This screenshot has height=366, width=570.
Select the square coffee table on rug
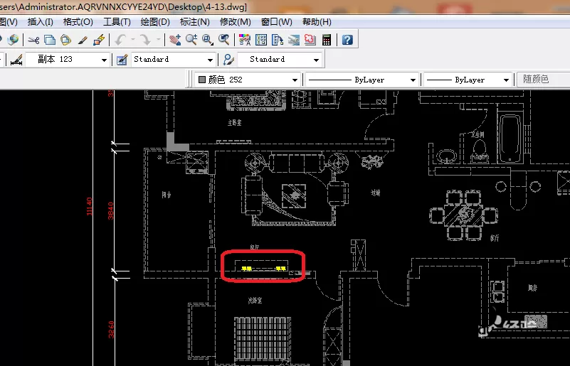pos(294,196)
